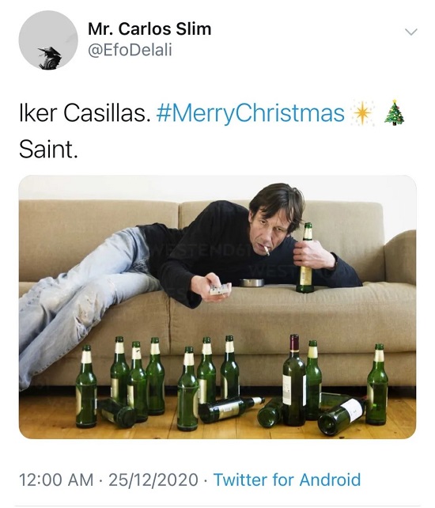The height and width of the screenshot is (508, 435).
Task: Click the remote control in the photo
Action: click(x=220, y=288)
